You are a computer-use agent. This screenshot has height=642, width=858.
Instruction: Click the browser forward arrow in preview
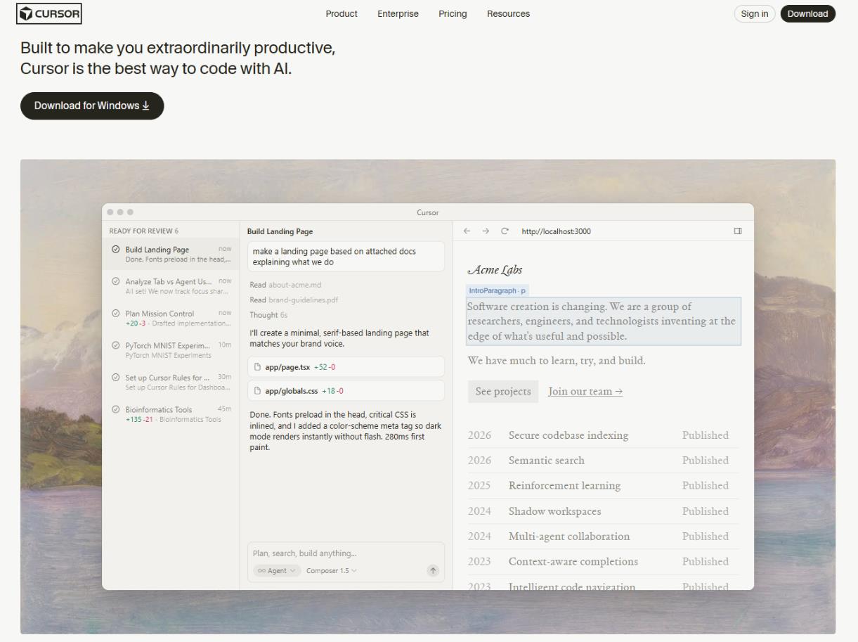pos(486,231)
